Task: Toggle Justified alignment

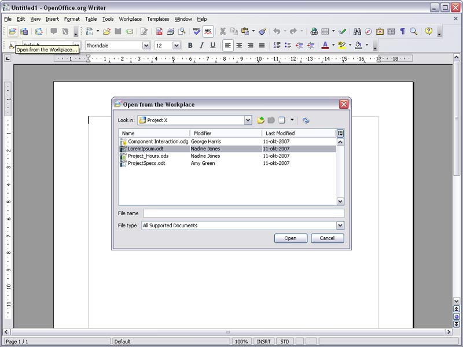Action: [262, 46]
